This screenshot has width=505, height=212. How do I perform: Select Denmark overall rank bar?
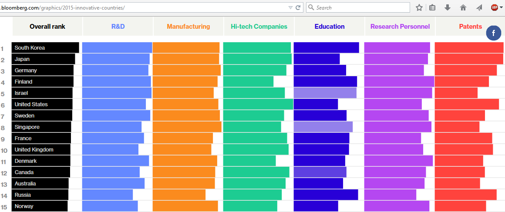(x=41, y=161)
